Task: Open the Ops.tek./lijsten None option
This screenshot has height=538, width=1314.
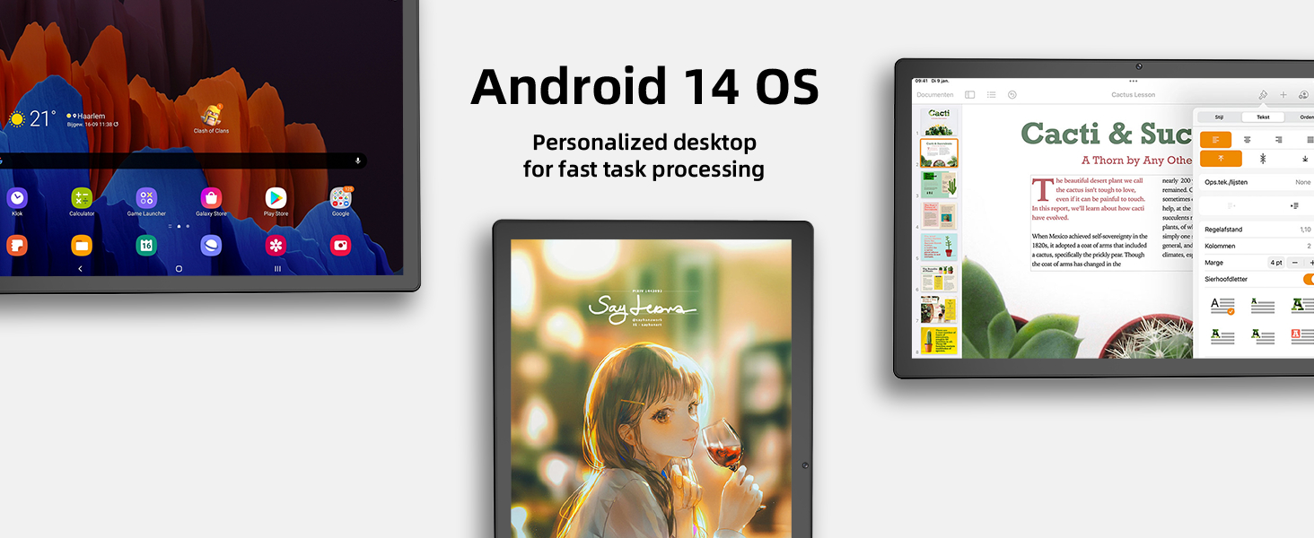Action: pyautogui.click(x=1257, y=182)
